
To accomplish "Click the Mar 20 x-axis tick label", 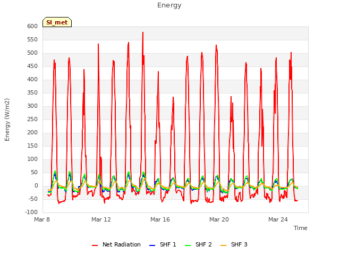I will (219, 219).
